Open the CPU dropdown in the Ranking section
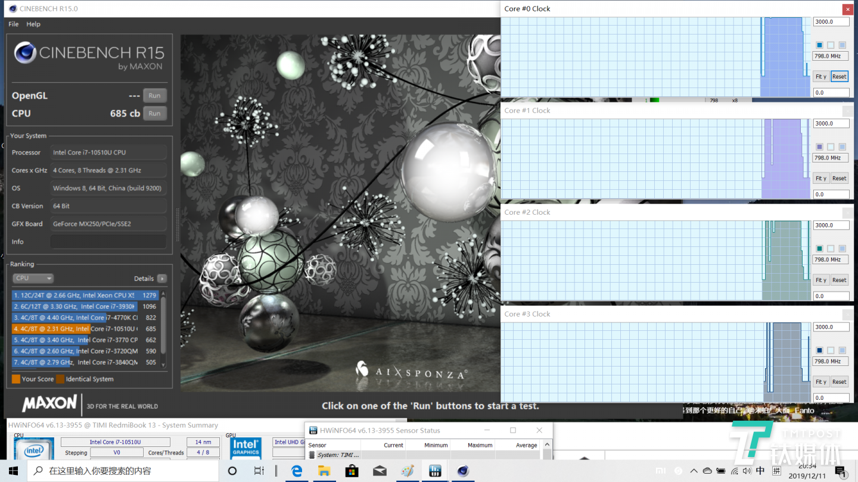This screenshot has width=858, height=482. [33, 278]
